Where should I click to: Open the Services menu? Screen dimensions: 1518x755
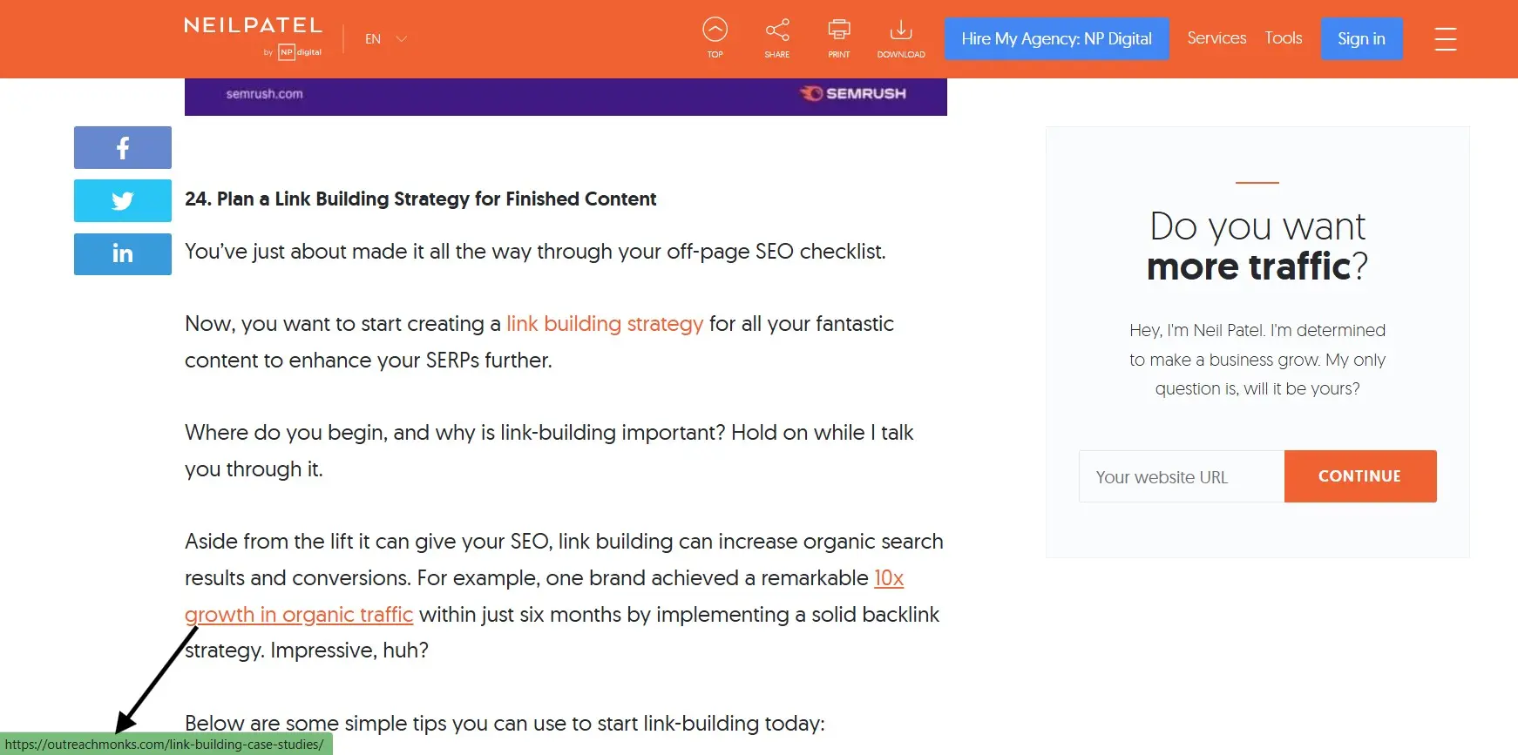(x=1216, y=38)
